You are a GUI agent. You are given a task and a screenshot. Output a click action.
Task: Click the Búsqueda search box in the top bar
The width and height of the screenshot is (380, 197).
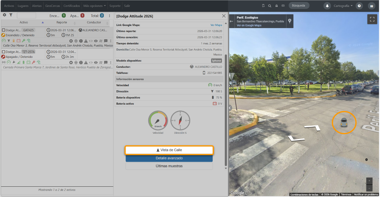point(299,5)
